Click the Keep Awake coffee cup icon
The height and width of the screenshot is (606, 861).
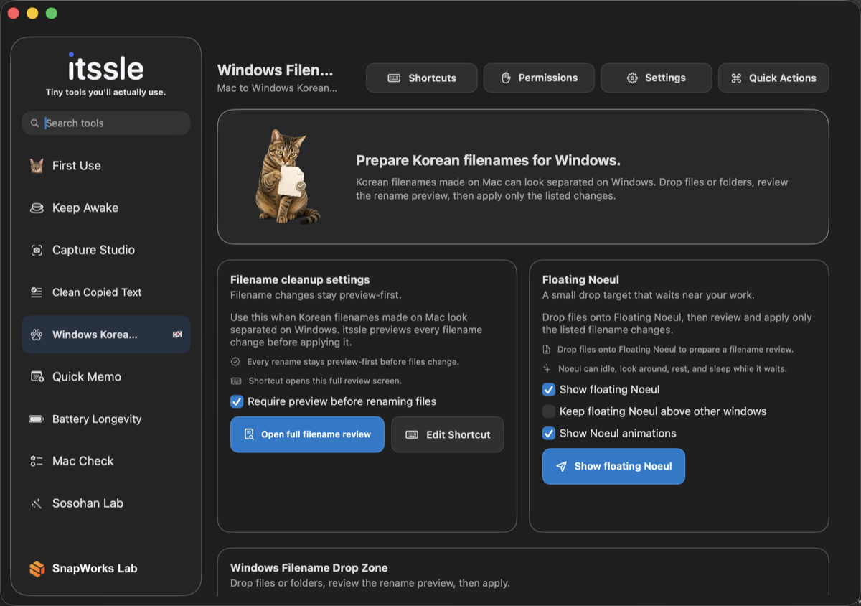37,208
